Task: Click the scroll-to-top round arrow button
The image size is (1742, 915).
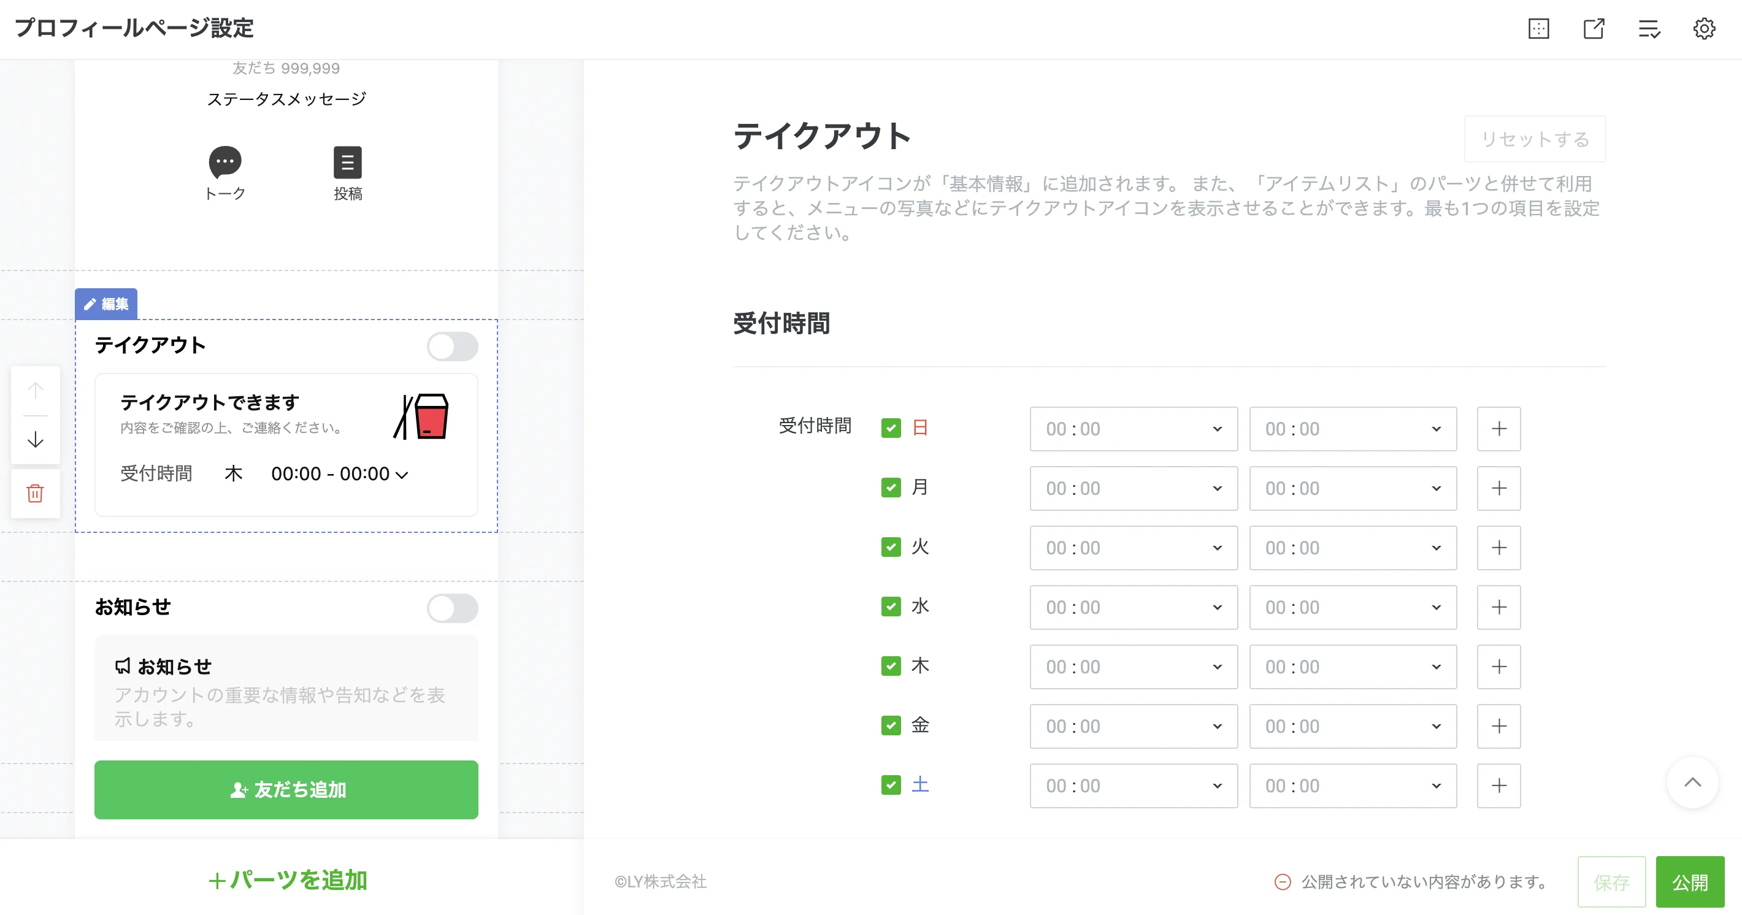Action: click(1692, 783)
